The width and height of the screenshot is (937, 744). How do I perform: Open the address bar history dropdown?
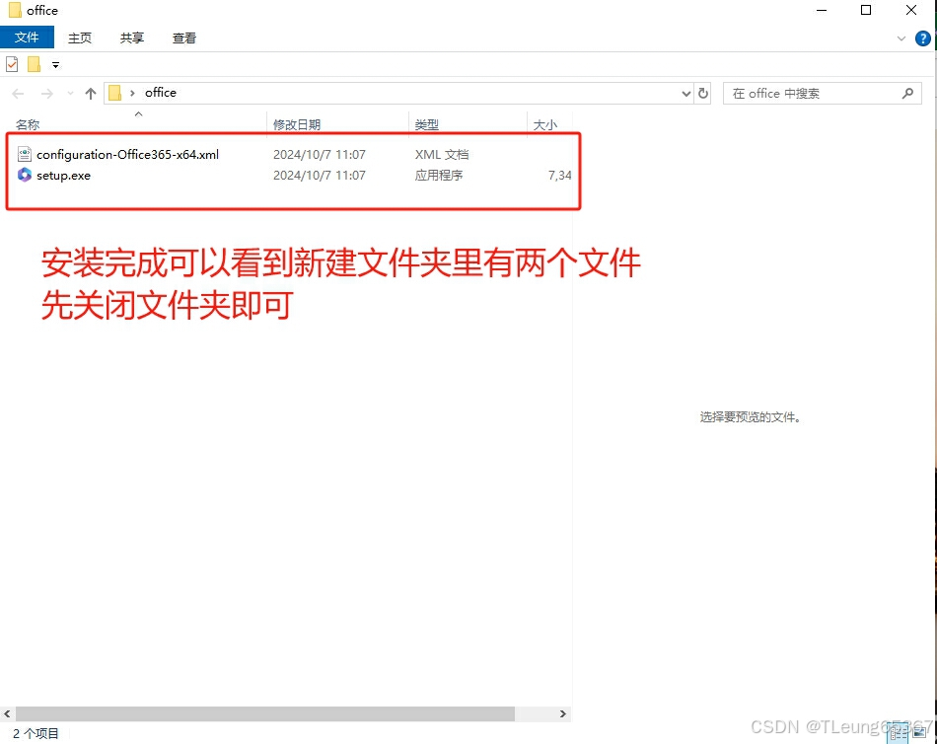click(686, 94)
